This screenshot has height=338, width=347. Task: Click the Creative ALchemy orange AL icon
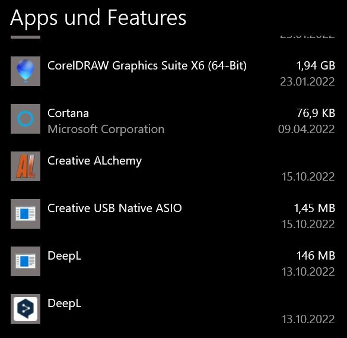[26, 166]
